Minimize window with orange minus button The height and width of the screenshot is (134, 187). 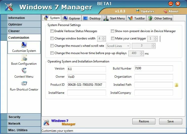tap(171, 4)
